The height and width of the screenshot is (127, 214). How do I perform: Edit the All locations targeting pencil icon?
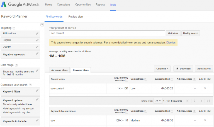click(x=37, y=33)
